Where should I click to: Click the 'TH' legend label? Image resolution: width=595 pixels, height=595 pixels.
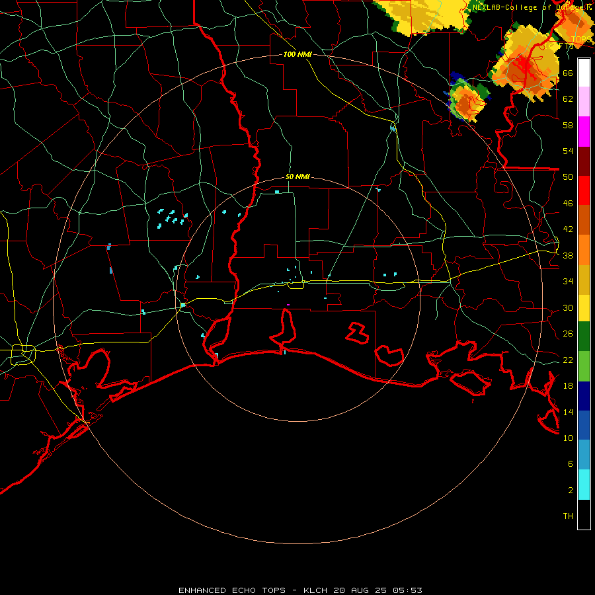tap(568, 516)
